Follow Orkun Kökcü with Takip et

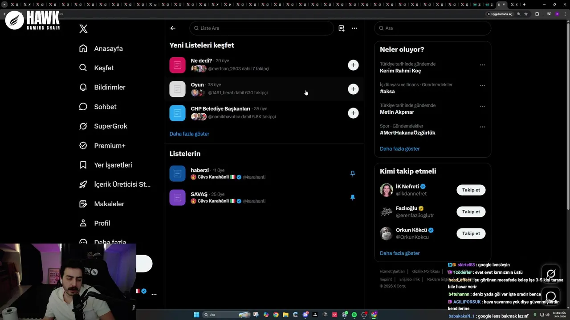471,233
